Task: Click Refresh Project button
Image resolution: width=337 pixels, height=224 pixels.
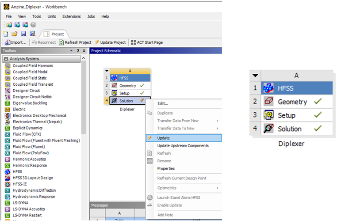Action: tap(75, 42)
